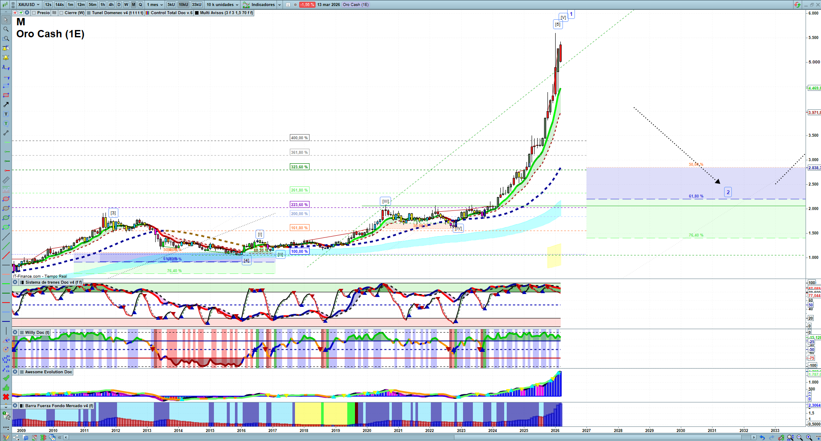Select the zoom magnifier tool in left toolbar
This screenshot has height=441, width=821.
(x=6, y=29)
